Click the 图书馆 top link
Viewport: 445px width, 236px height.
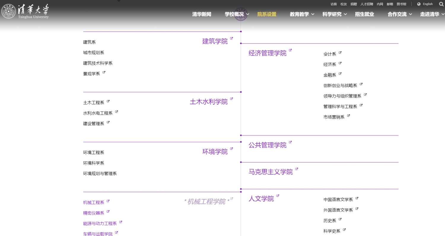401,4
